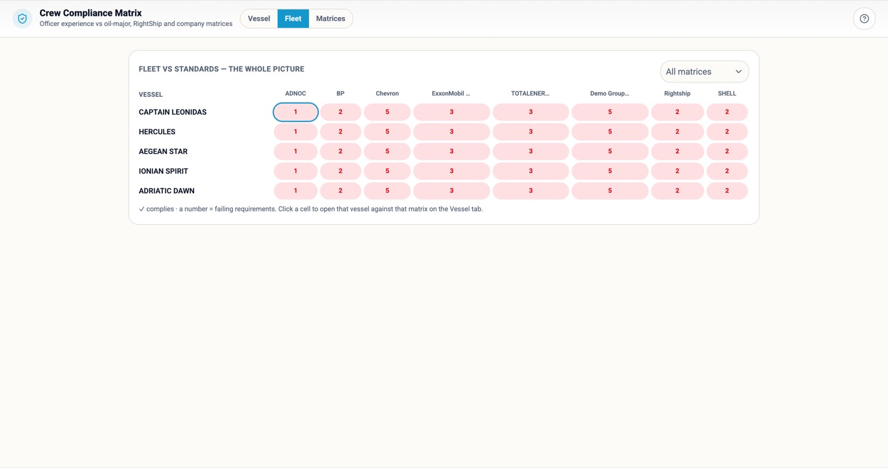Open Adriatic Dawn ADNOC cell
888x468 pixels.
(296, 191)
